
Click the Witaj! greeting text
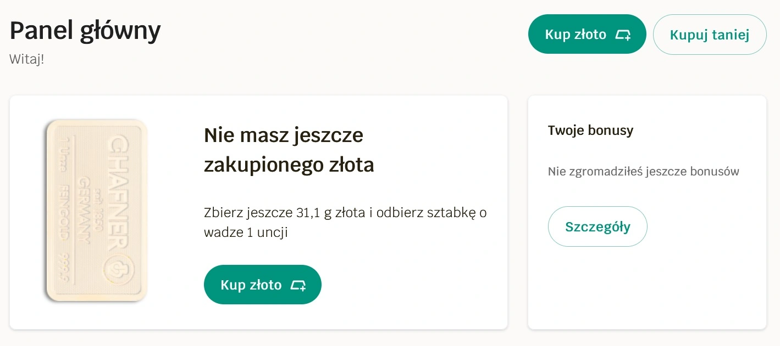click(26, 59)
